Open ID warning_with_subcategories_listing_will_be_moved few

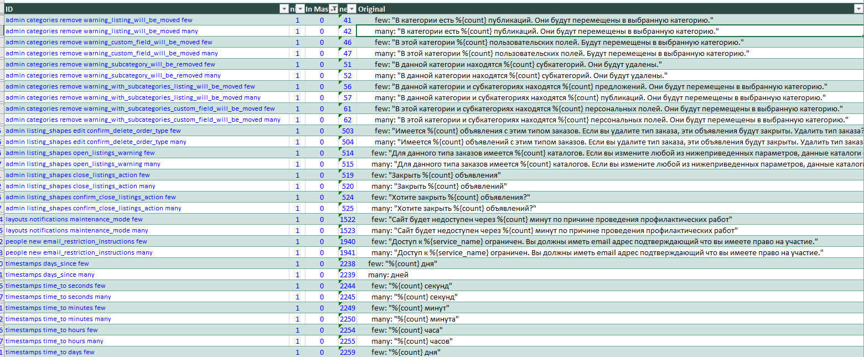(130, 86)
